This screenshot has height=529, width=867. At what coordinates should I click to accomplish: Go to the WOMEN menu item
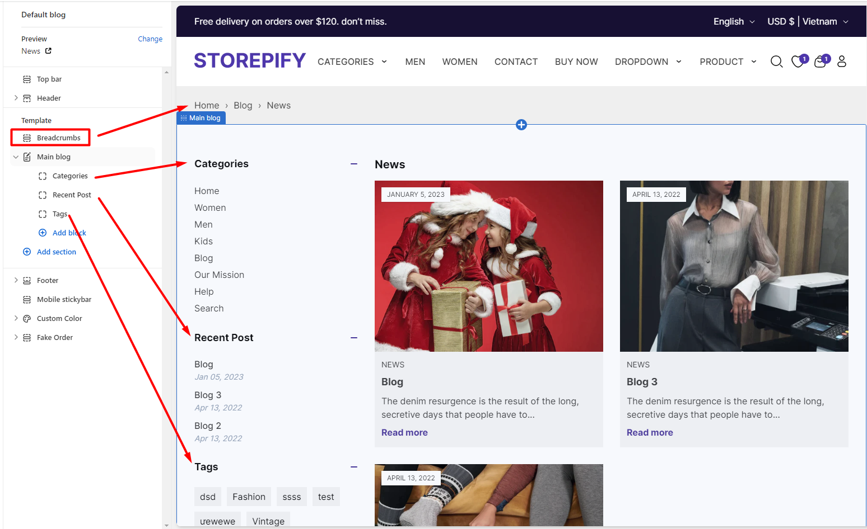460,62
